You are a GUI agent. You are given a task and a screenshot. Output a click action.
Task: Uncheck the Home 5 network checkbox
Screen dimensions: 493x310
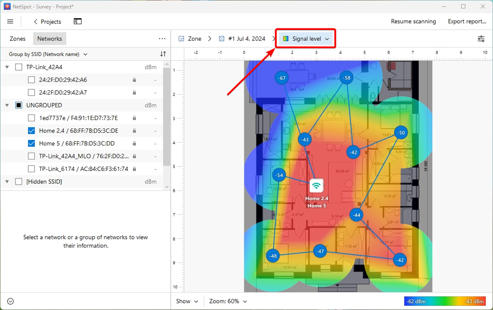click(31, 143)
